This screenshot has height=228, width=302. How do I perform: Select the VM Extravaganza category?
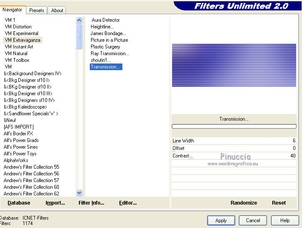23,40
